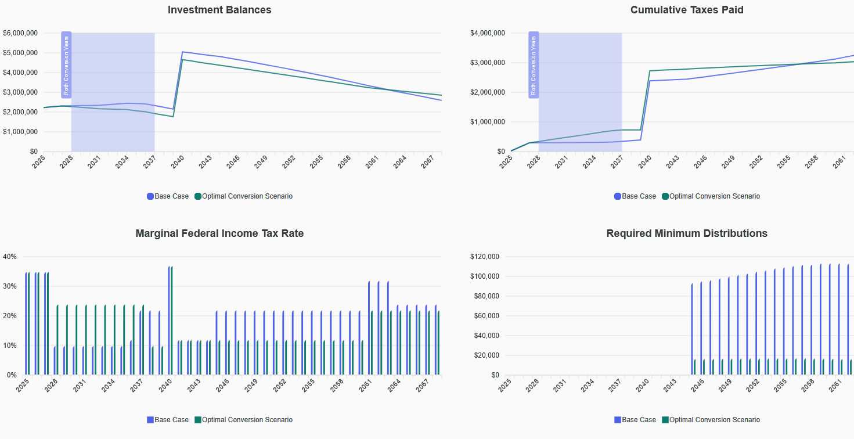
Task: Hide Optimal Conversion Scenario in Cumulative Taxes Paid legend
Action: pyautogui.click(x=711, y=196)
